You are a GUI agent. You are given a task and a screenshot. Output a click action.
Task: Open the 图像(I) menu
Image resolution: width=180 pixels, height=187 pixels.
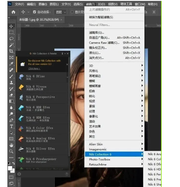click(43, 4)
